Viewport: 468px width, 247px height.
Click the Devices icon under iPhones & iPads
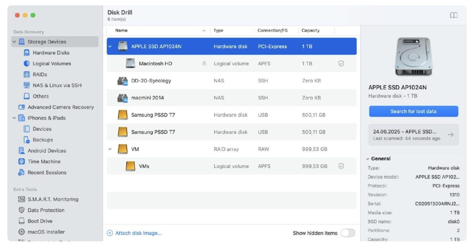pos(27,129)
